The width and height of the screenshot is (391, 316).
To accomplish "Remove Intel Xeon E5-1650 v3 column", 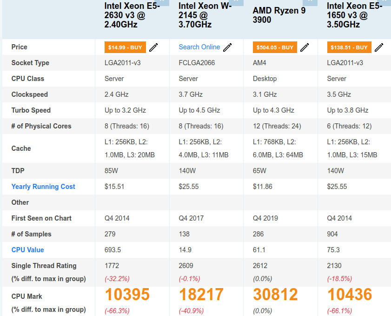I will [384, 2].
